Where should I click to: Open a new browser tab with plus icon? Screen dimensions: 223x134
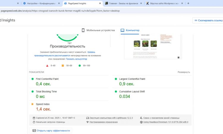coord(188,3)
